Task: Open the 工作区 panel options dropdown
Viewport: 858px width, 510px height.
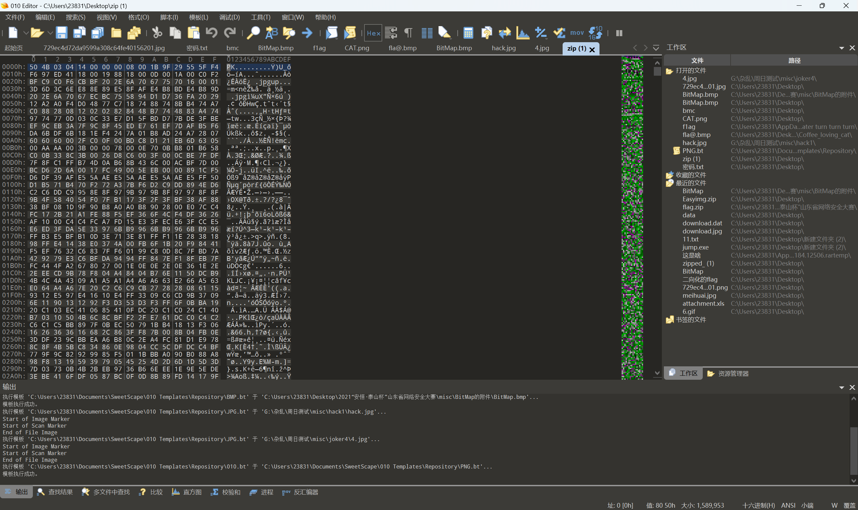Action: [842, 48]
